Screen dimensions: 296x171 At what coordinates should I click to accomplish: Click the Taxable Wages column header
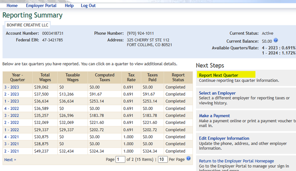(x=73, y=77)
